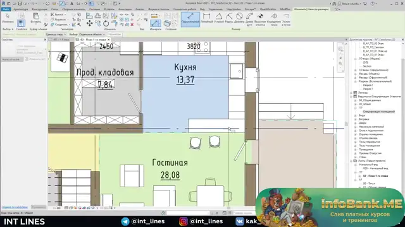Pick the Spot Elevation (Высотная отметка) tool

click(x=260, y=20)
